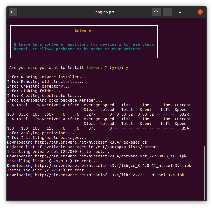Click the yellow 'y' confirmation answer
The height and width of the screenshot is (208, 213).
click(127, 68)
